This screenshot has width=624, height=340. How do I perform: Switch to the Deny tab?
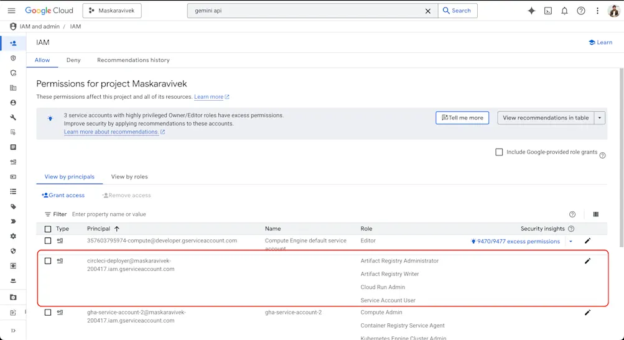[x=73, y=60]
